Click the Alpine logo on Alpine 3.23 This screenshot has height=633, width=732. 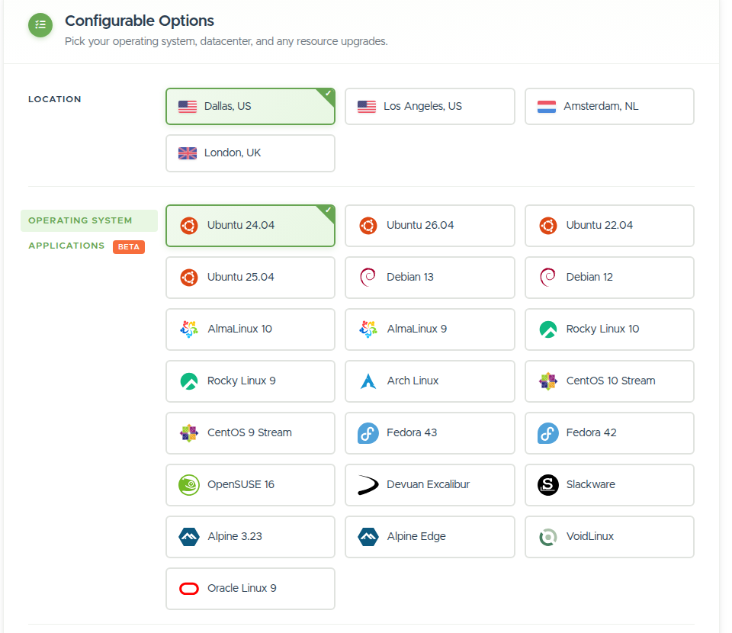(x=188, y=536)
